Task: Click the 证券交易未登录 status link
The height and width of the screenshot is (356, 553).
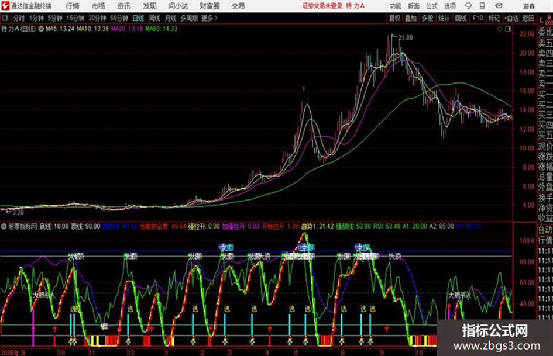Action: pos(322,6)
